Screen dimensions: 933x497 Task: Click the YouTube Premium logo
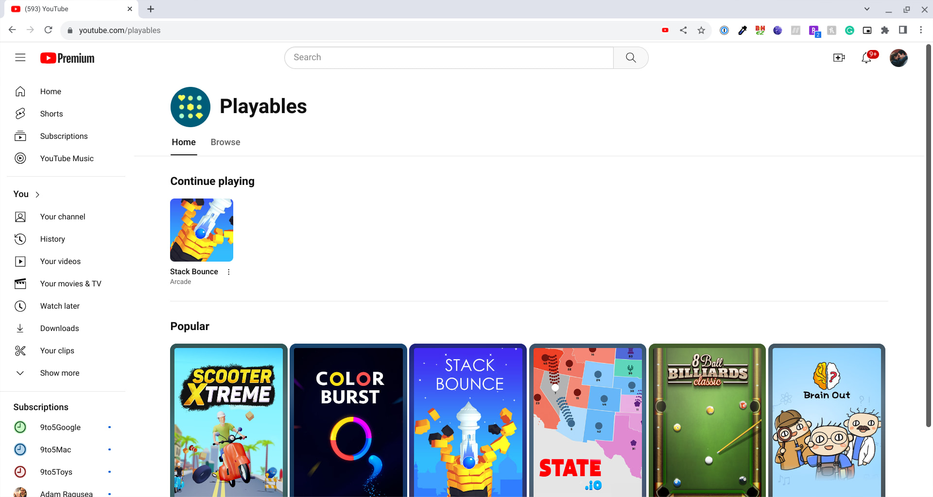click(x=67, y=58)
